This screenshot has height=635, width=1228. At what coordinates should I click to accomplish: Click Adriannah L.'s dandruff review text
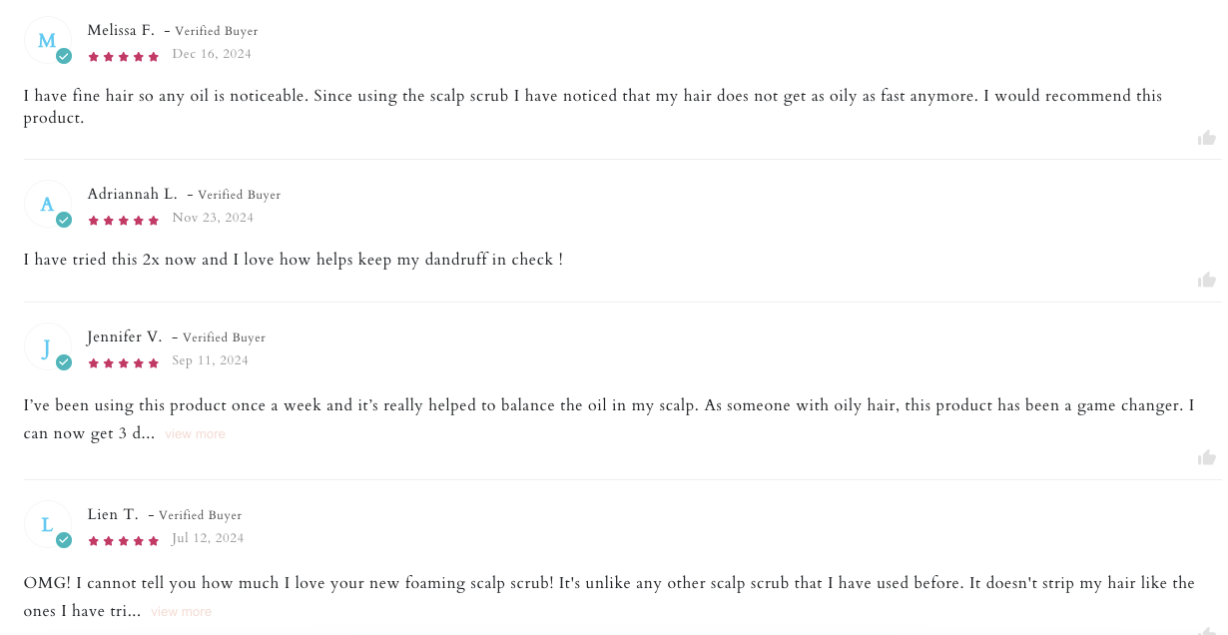pyautogui.click(x=294, y=260)
